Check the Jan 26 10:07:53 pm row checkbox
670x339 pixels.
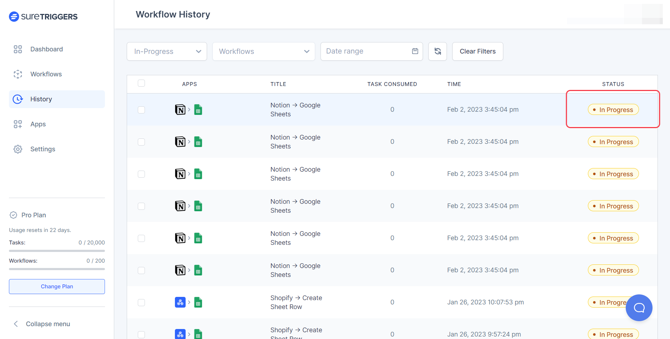141,302
